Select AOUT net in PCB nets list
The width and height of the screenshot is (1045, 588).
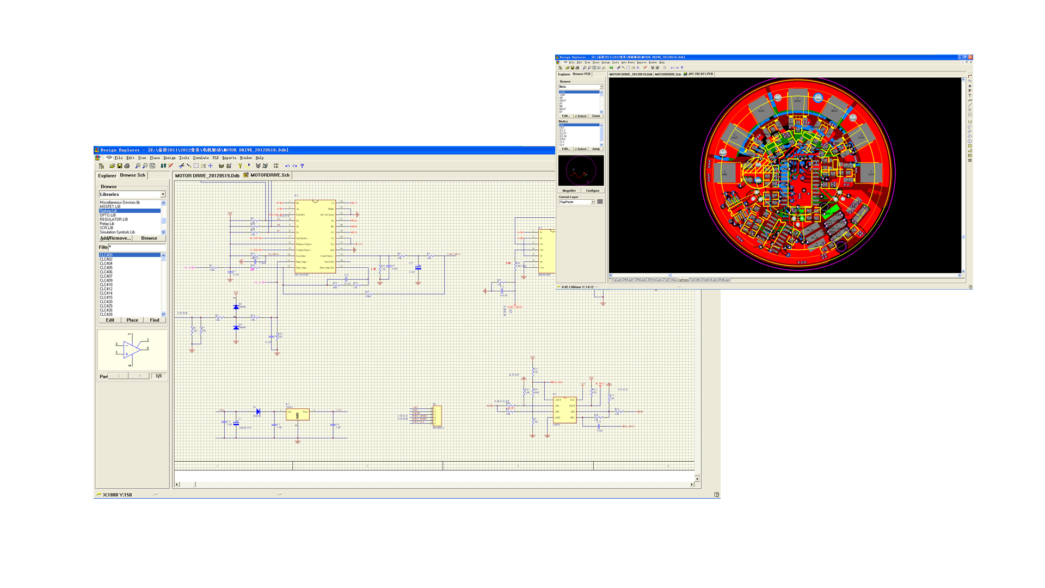579,101
